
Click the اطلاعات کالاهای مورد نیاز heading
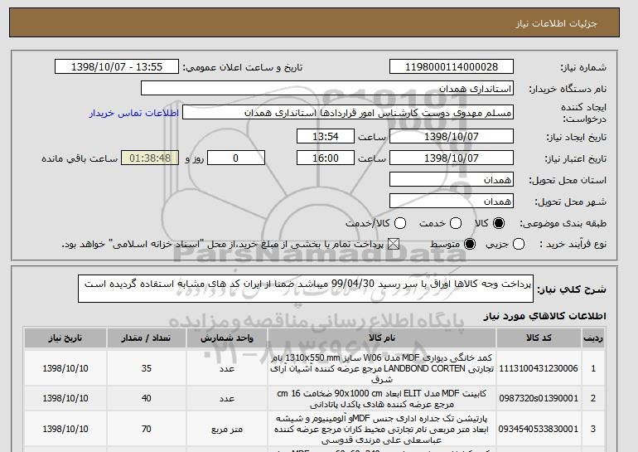[x=545, y=316]
